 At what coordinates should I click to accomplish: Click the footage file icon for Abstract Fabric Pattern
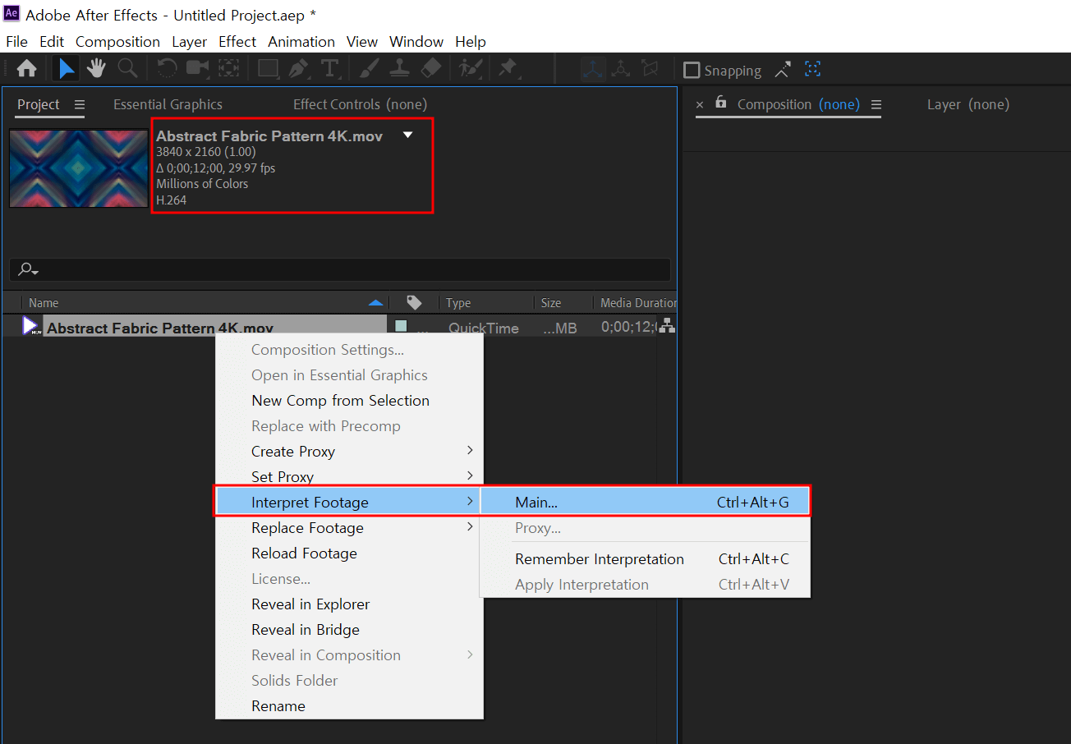click(30, 327)
